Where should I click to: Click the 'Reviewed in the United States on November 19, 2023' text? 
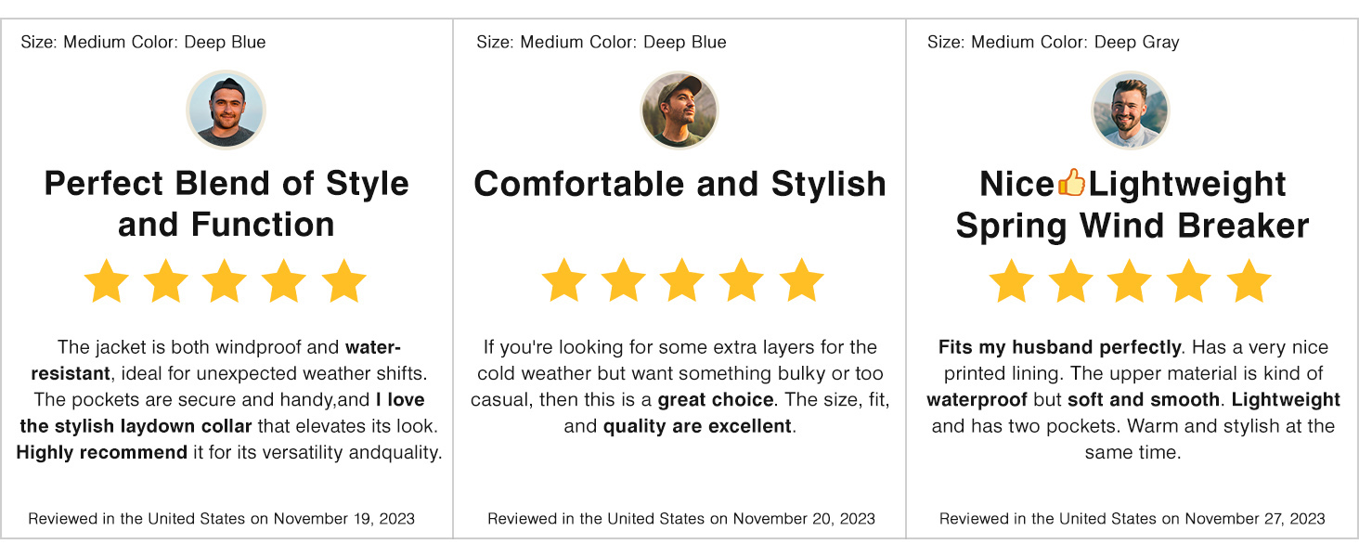pos(221,518)
